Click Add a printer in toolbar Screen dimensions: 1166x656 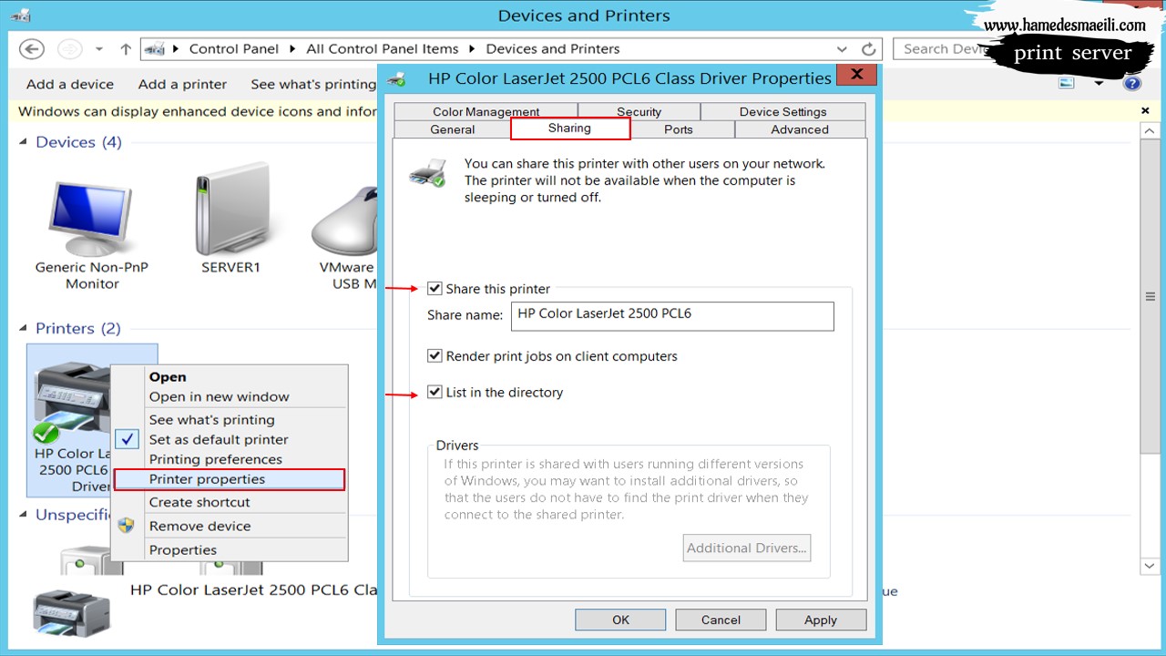[x=182, y=84]
